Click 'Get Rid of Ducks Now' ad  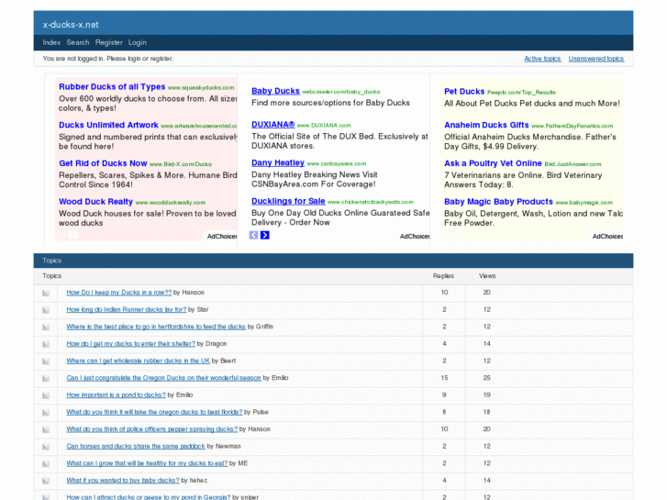(x=103, y=163)
